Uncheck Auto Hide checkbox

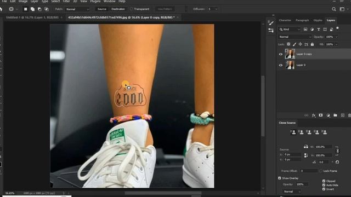pyautogui.click(x=324, y=185)
